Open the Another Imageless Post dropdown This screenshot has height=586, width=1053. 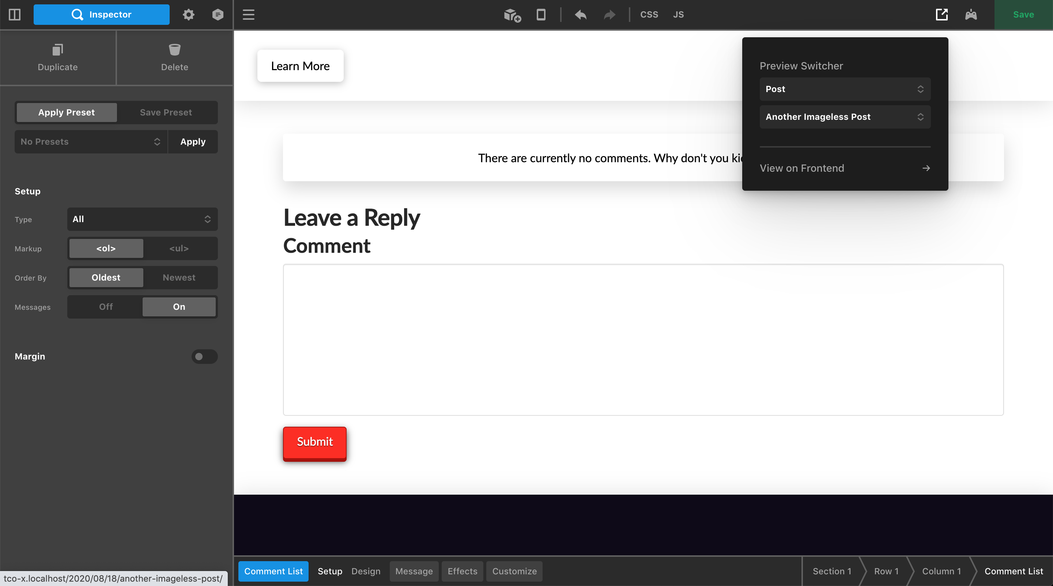[845, 117]
